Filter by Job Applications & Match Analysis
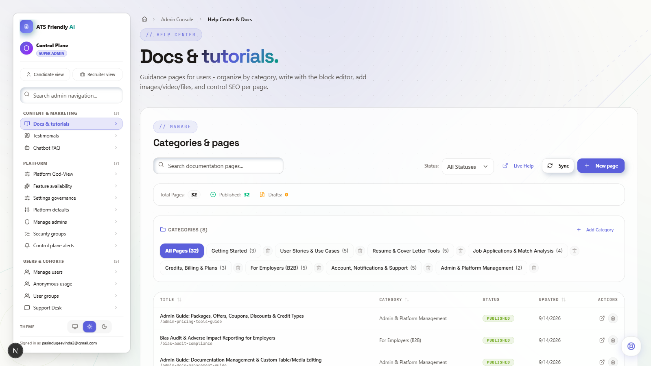Image resolution: width=651 pixels, height=366 pixels. click(518, 251)
